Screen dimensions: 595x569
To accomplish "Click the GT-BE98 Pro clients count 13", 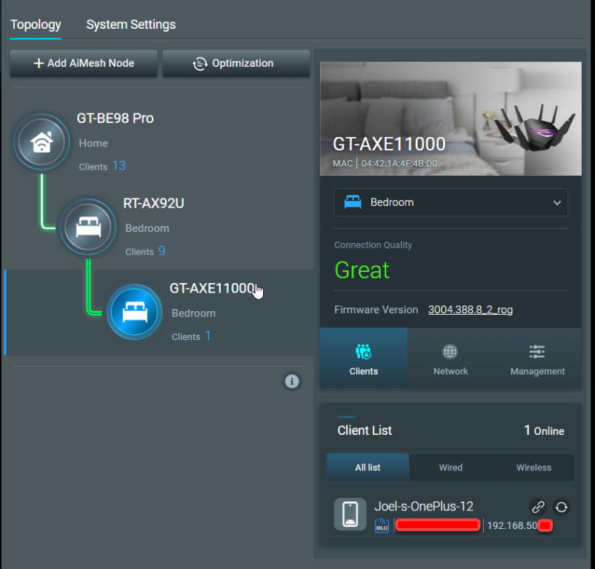I will point(119,166).
